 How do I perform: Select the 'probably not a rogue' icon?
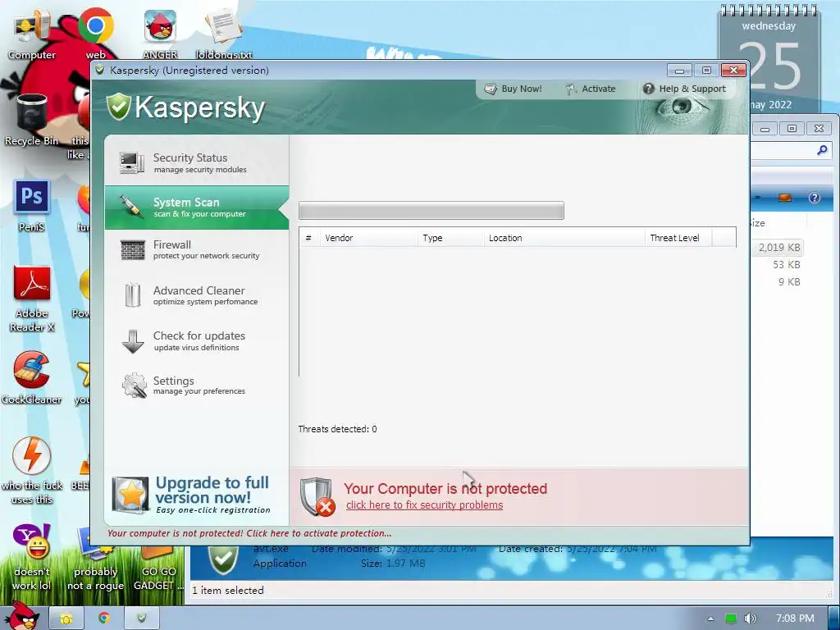pyautogui.click(x=95, y=559)
